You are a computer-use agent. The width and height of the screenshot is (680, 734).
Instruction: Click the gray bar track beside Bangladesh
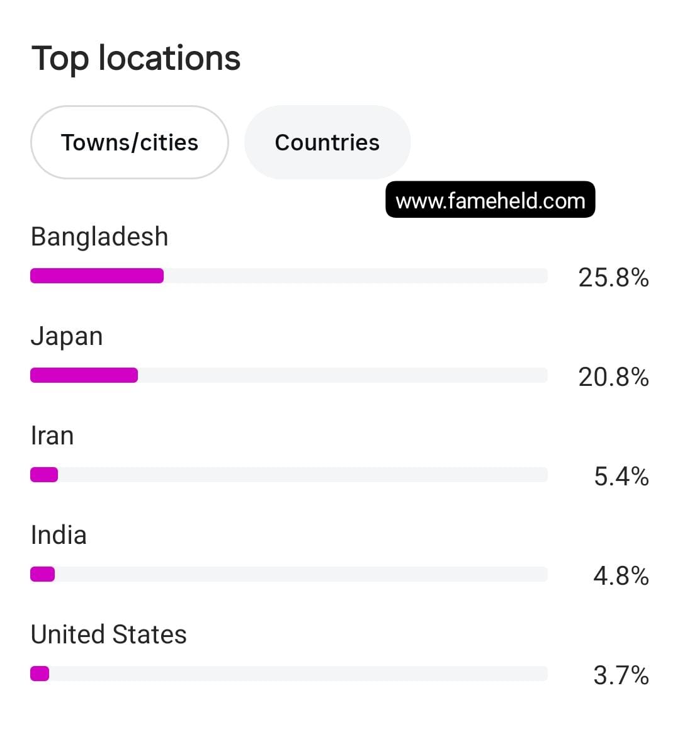pos(356,276)
